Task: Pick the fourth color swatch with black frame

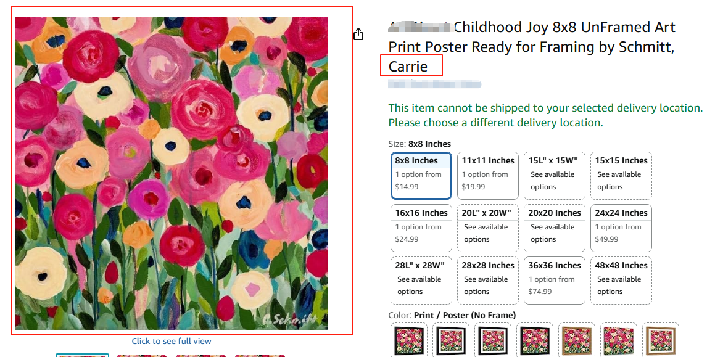Action: tap(534, 340)
